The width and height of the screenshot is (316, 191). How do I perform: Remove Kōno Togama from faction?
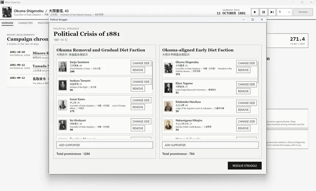click(x=243, y=91)
